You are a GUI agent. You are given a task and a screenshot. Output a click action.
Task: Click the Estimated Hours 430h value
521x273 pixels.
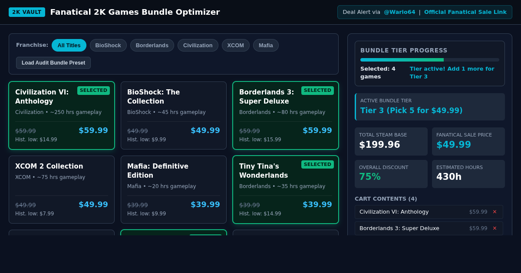point(449,177)
